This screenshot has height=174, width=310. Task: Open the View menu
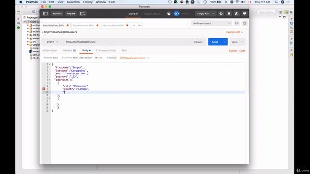[x=61, y=2]
